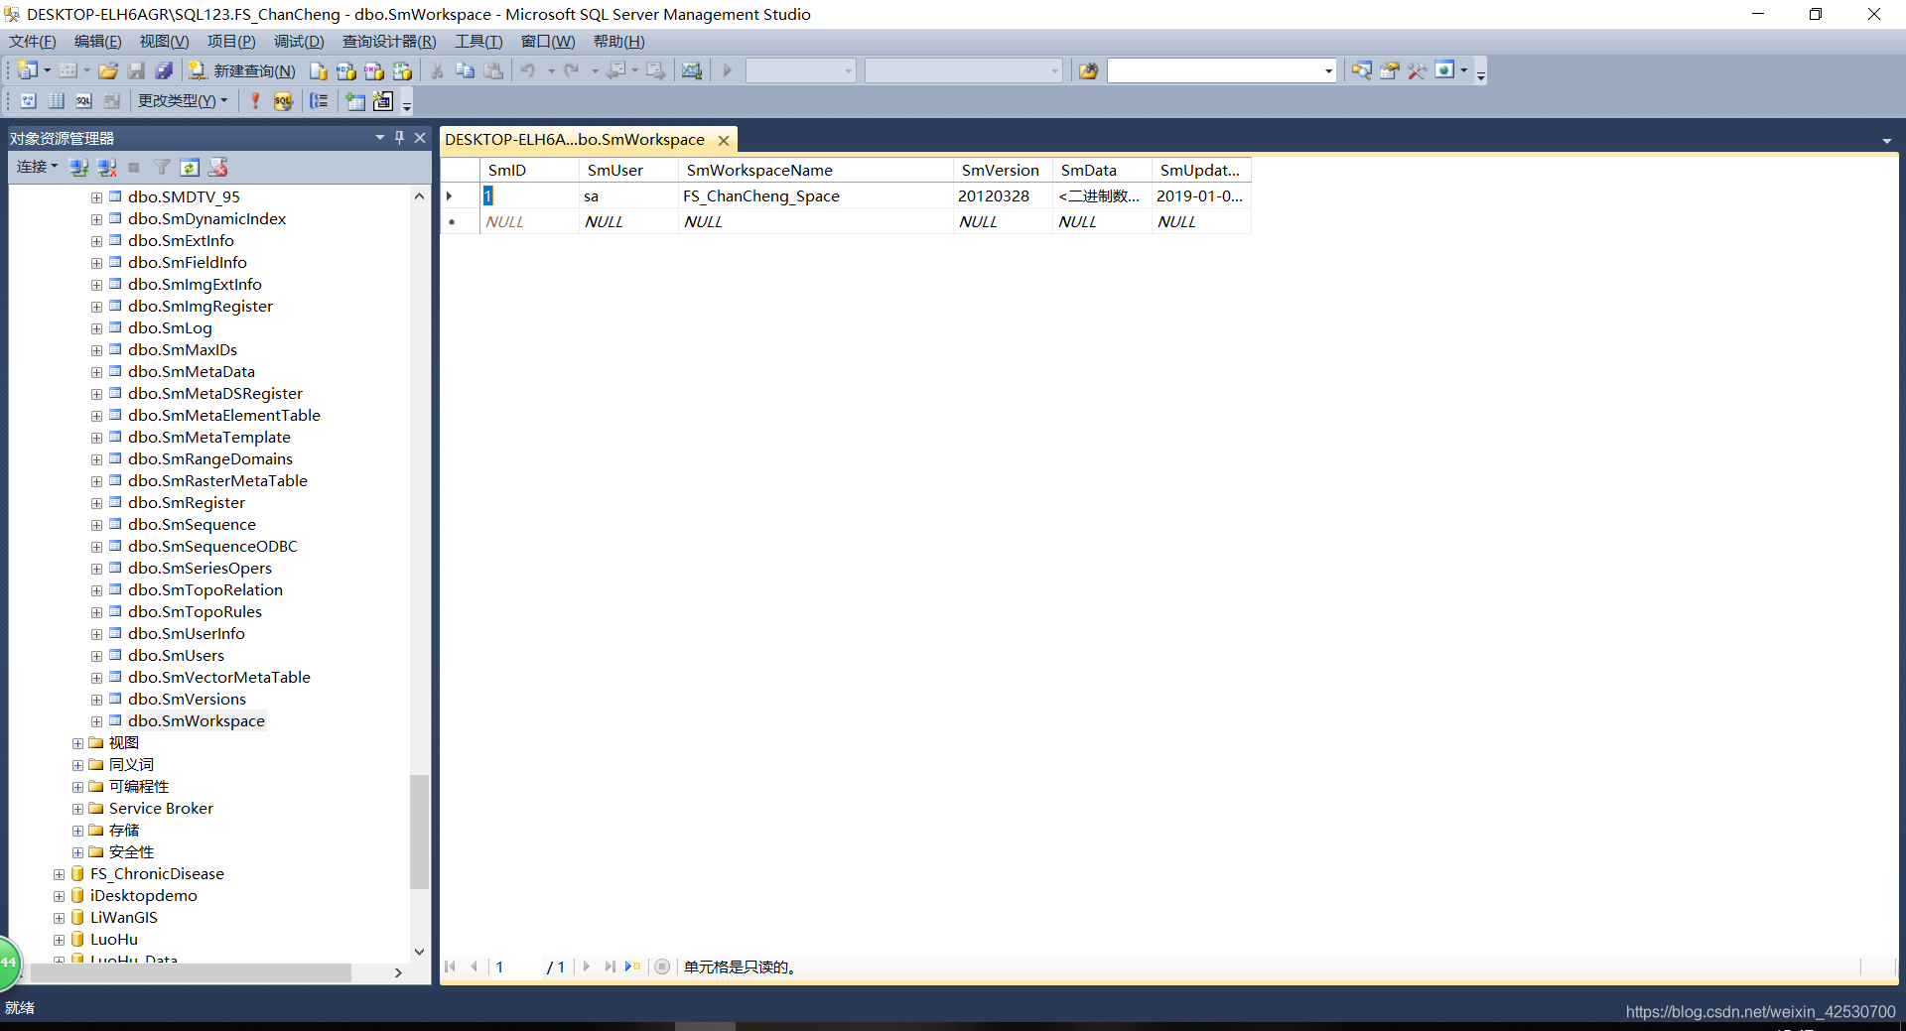
Task: Click the New Query (新建查询) button
Action: [x=242, y=70]
